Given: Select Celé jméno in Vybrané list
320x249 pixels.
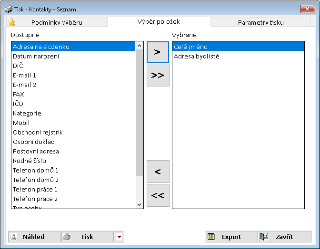Looking at the screenshot, I should click(190, 47).
